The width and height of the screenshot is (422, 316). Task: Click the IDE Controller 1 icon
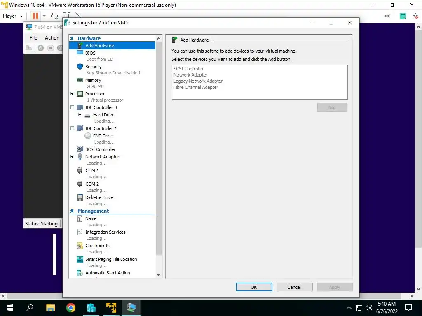click(x=80, y=128)
